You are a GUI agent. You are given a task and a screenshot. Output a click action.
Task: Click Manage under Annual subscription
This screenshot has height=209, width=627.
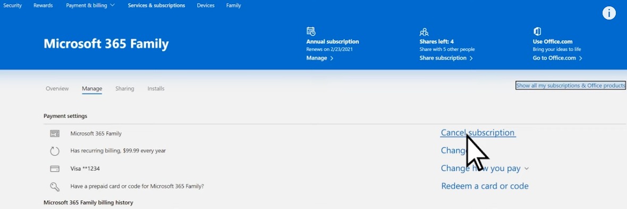[x=320, y=58]
